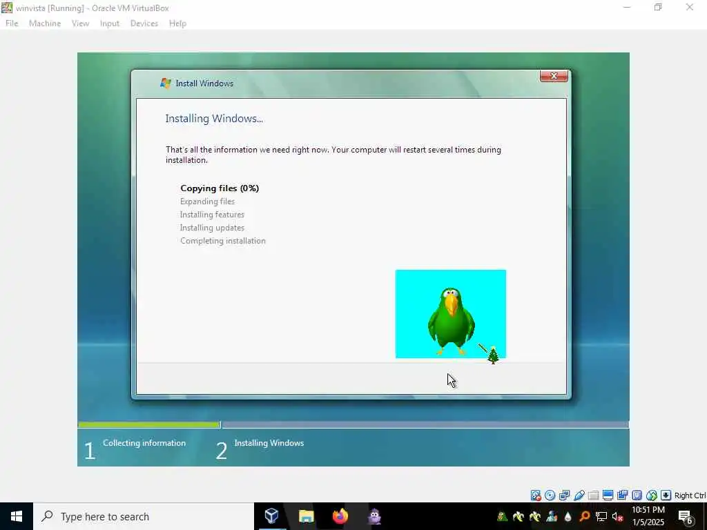Open the Input menu
This screenshot has height=530, width=707.
(x=110, y=23)
